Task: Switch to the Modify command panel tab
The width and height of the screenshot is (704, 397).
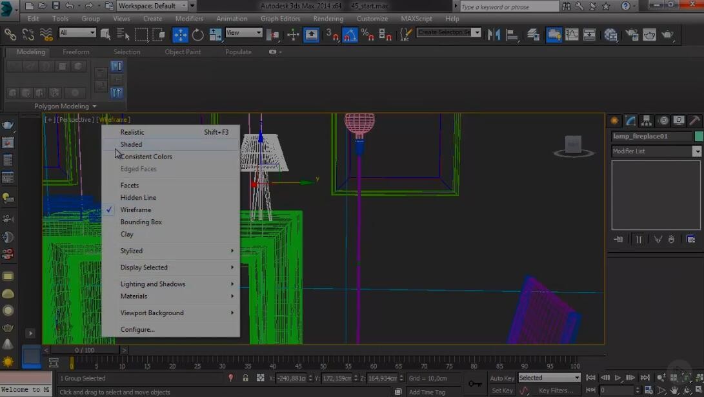Action: point(630,121)
